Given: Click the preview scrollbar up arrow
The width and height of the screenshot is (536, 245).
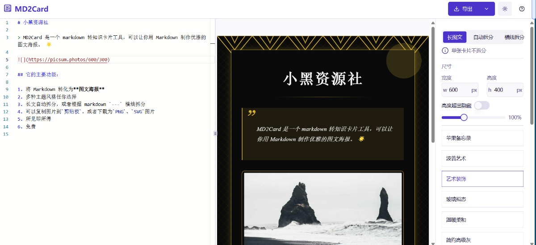Looking at the screenshot, I should (432, 23).
